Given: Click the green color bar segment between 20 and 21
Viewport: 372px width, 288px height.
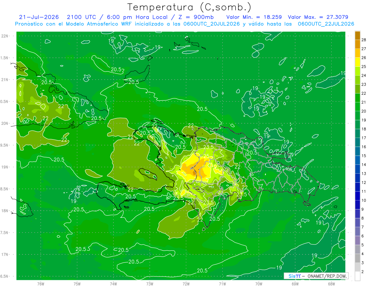Looking at the screenshot, I should click(358, 107).
